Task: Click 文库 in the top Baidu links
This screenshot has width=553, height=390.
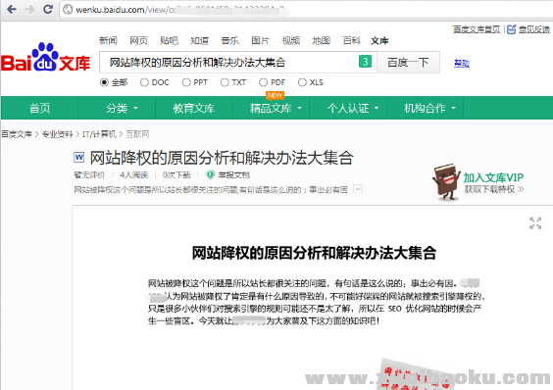Action: pyautogui.click(x=379, y=40)
